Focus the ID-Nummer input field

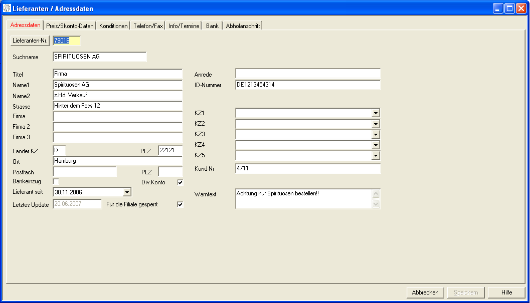[307, 85]
